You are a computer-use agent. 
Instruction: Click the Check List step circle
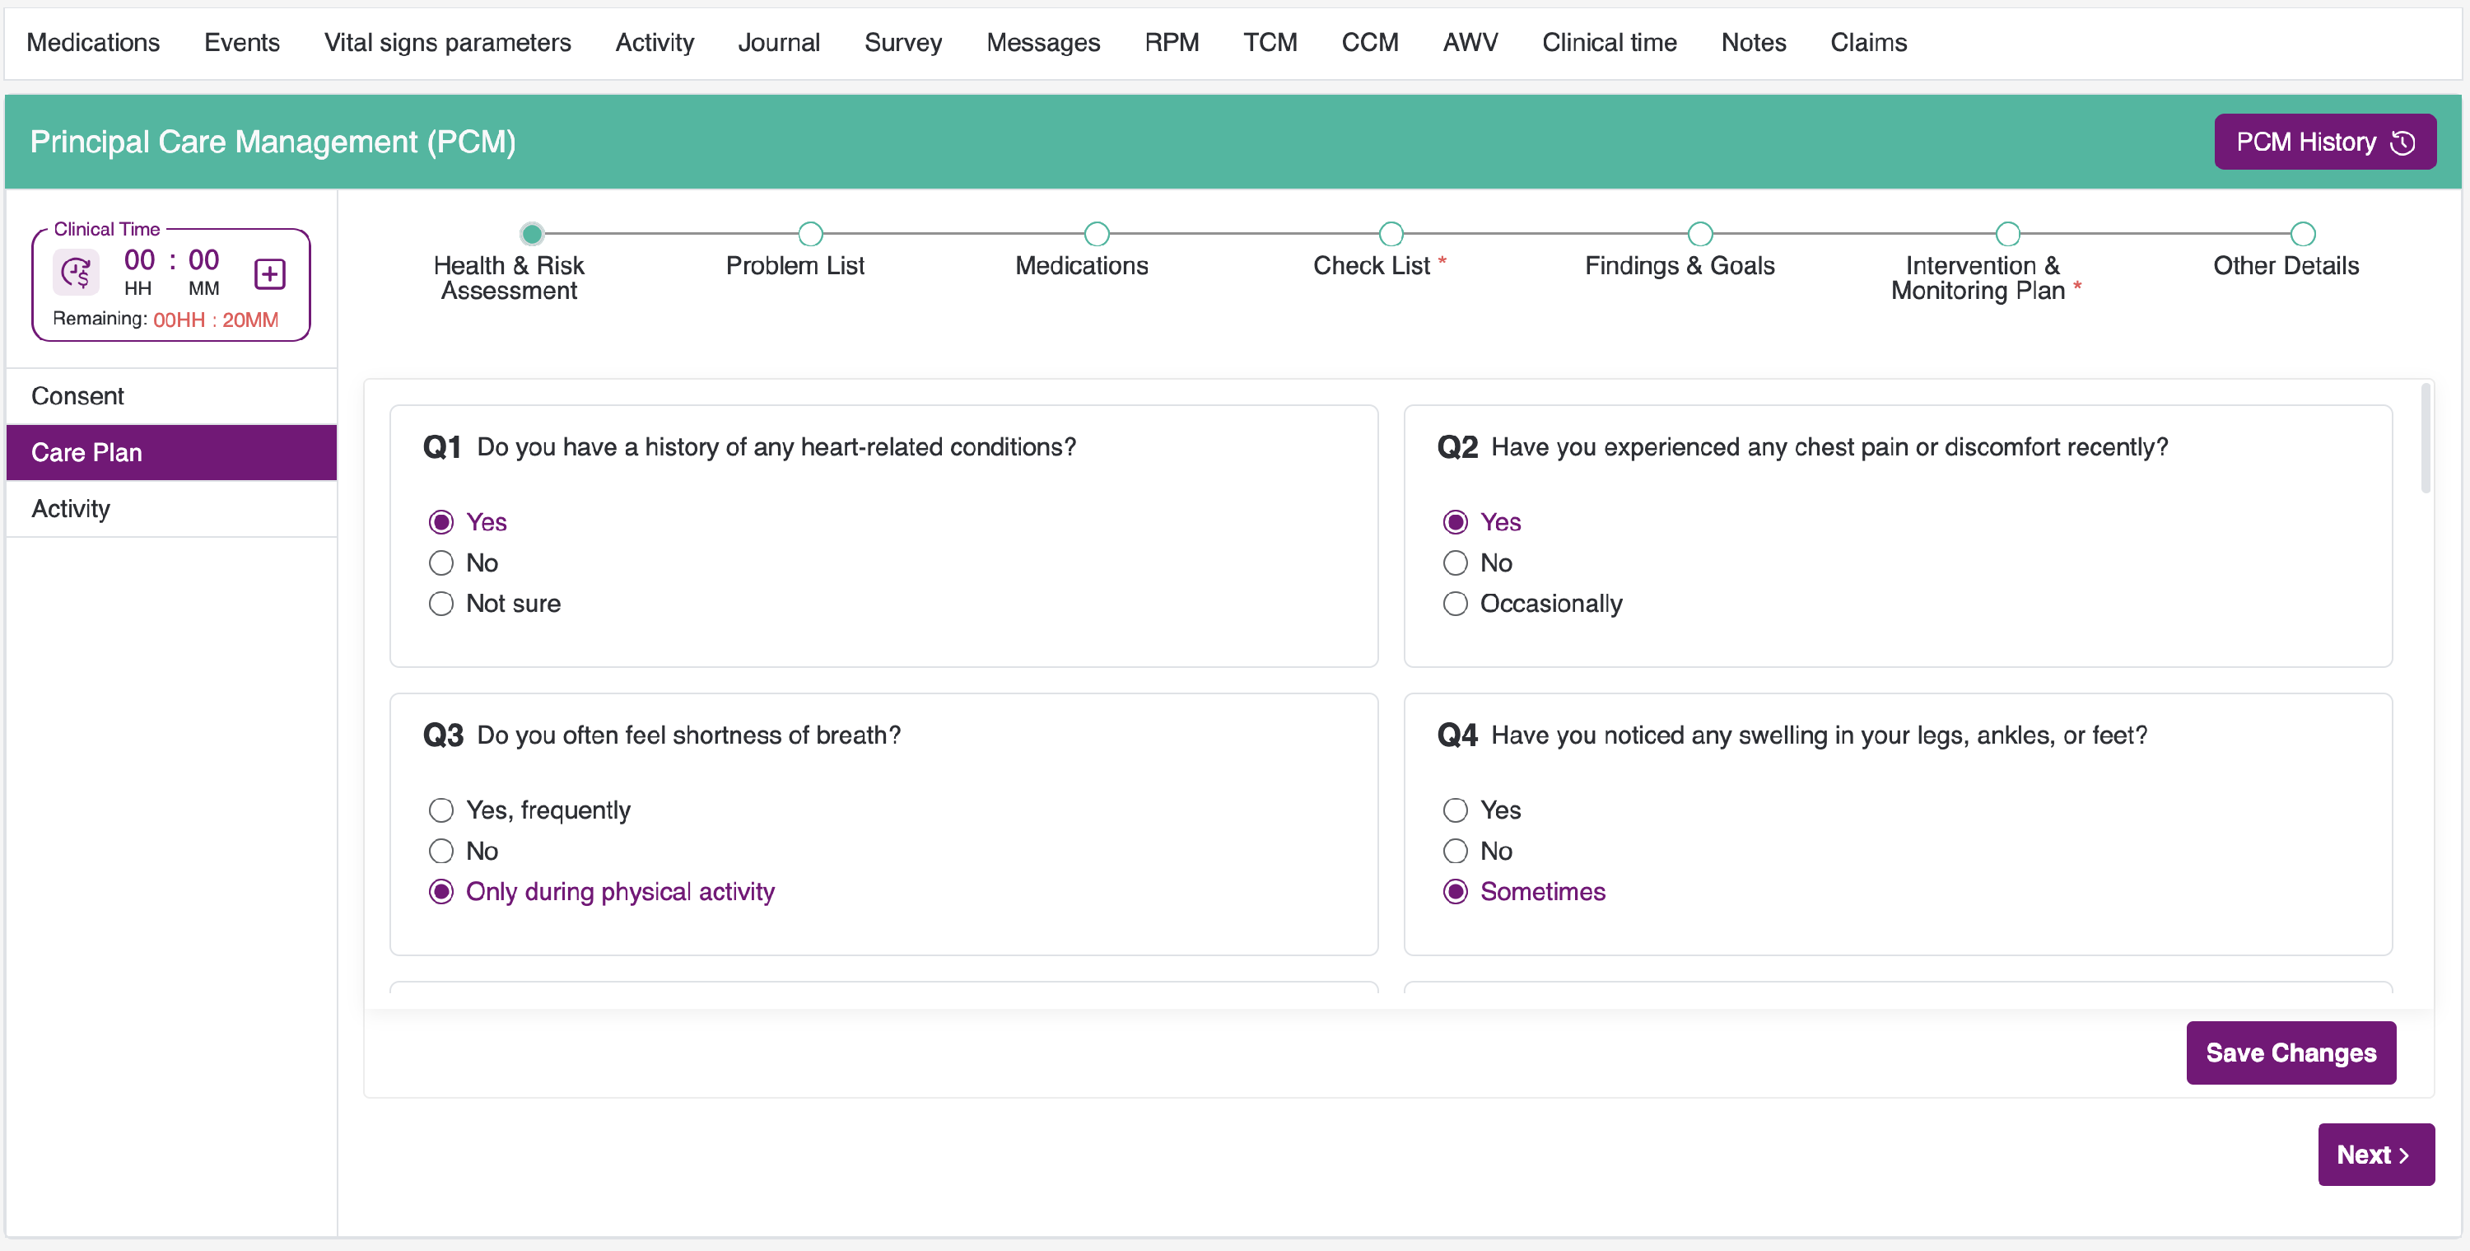[x=1391, y=234]
